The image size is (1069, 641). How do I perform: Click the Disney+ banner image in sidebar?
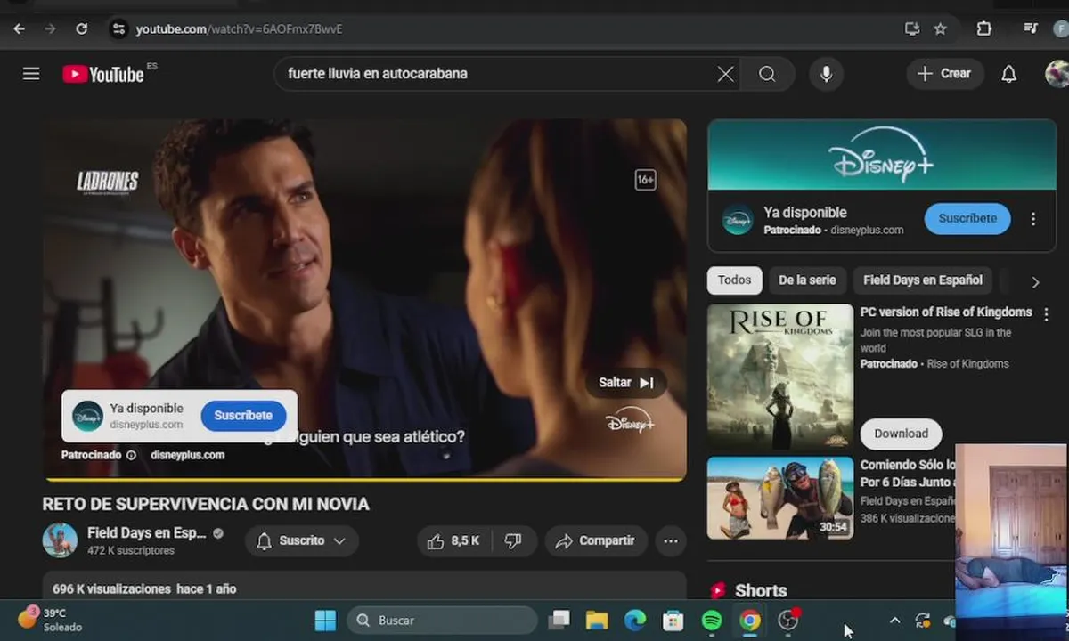(x=882, y=155)
